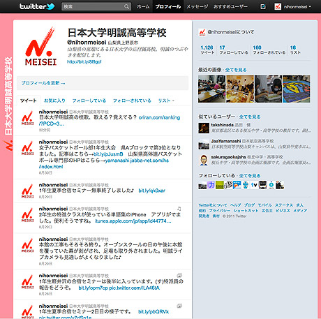Click the 17 フォローしている count
The height and width of the screenshot is (319, 321).
click(x=234, y=50)
